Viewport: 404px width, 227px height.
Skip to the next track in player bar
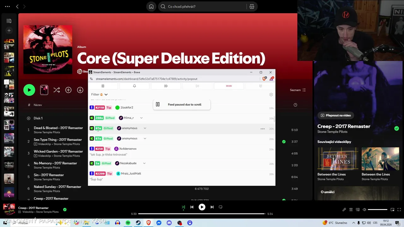click(212, 207)
